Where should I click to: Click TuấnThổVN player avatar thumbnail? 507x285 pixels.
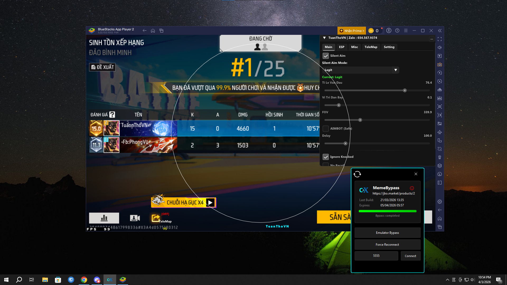point(111,129)
